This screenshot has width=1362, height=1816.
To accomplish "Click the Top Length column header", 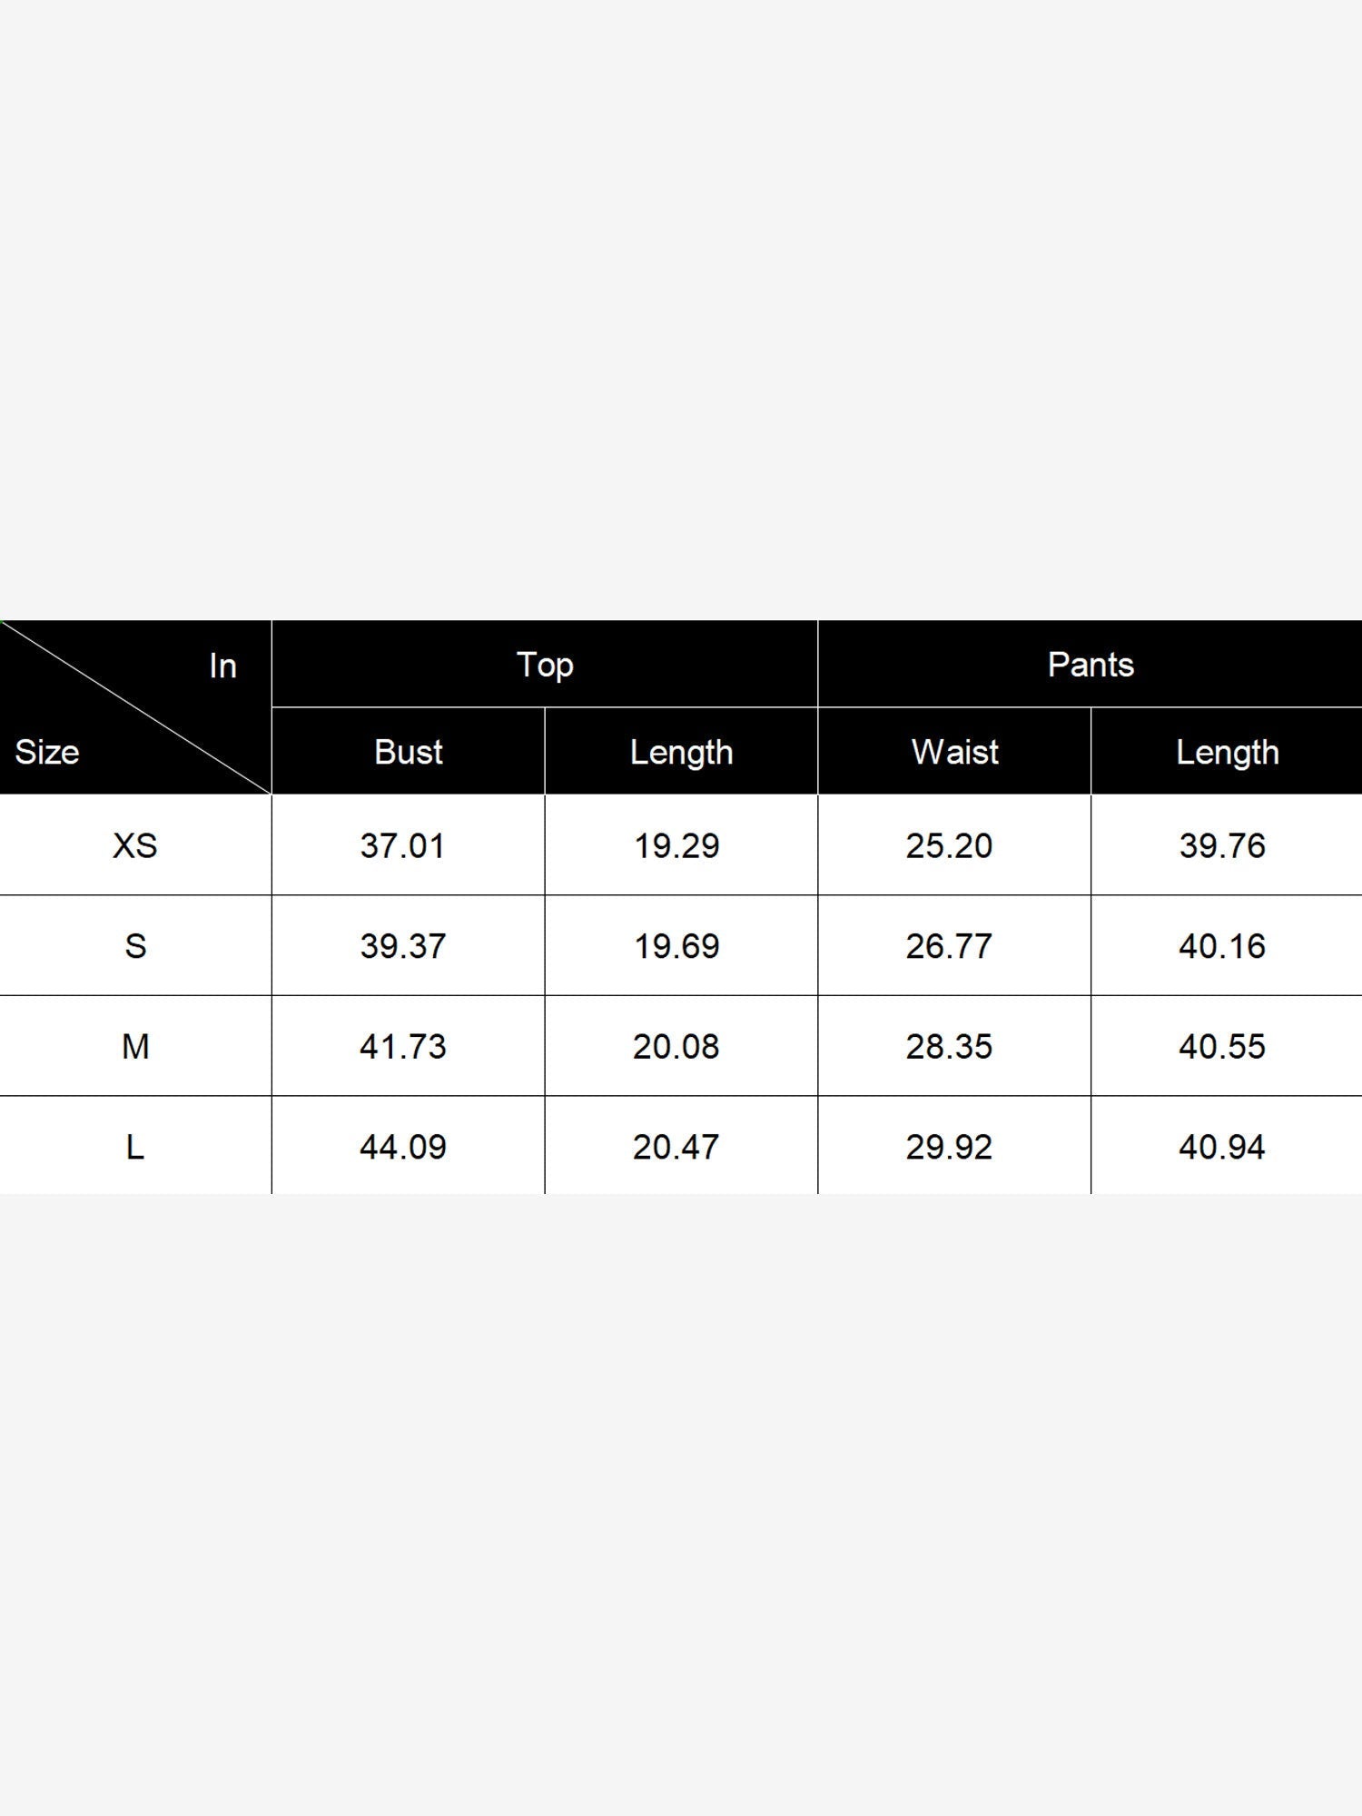I will click(681, 752).
